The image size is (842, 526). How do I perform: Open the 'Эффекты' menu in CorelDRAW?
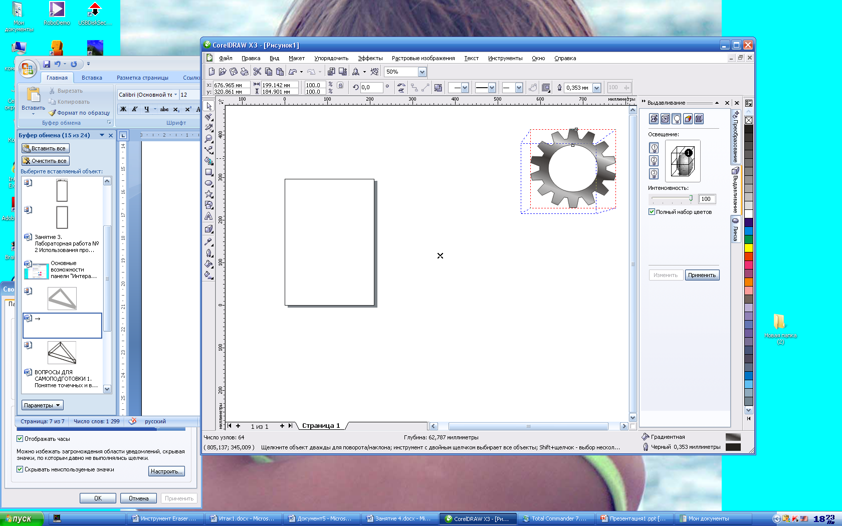click(370, 58)
